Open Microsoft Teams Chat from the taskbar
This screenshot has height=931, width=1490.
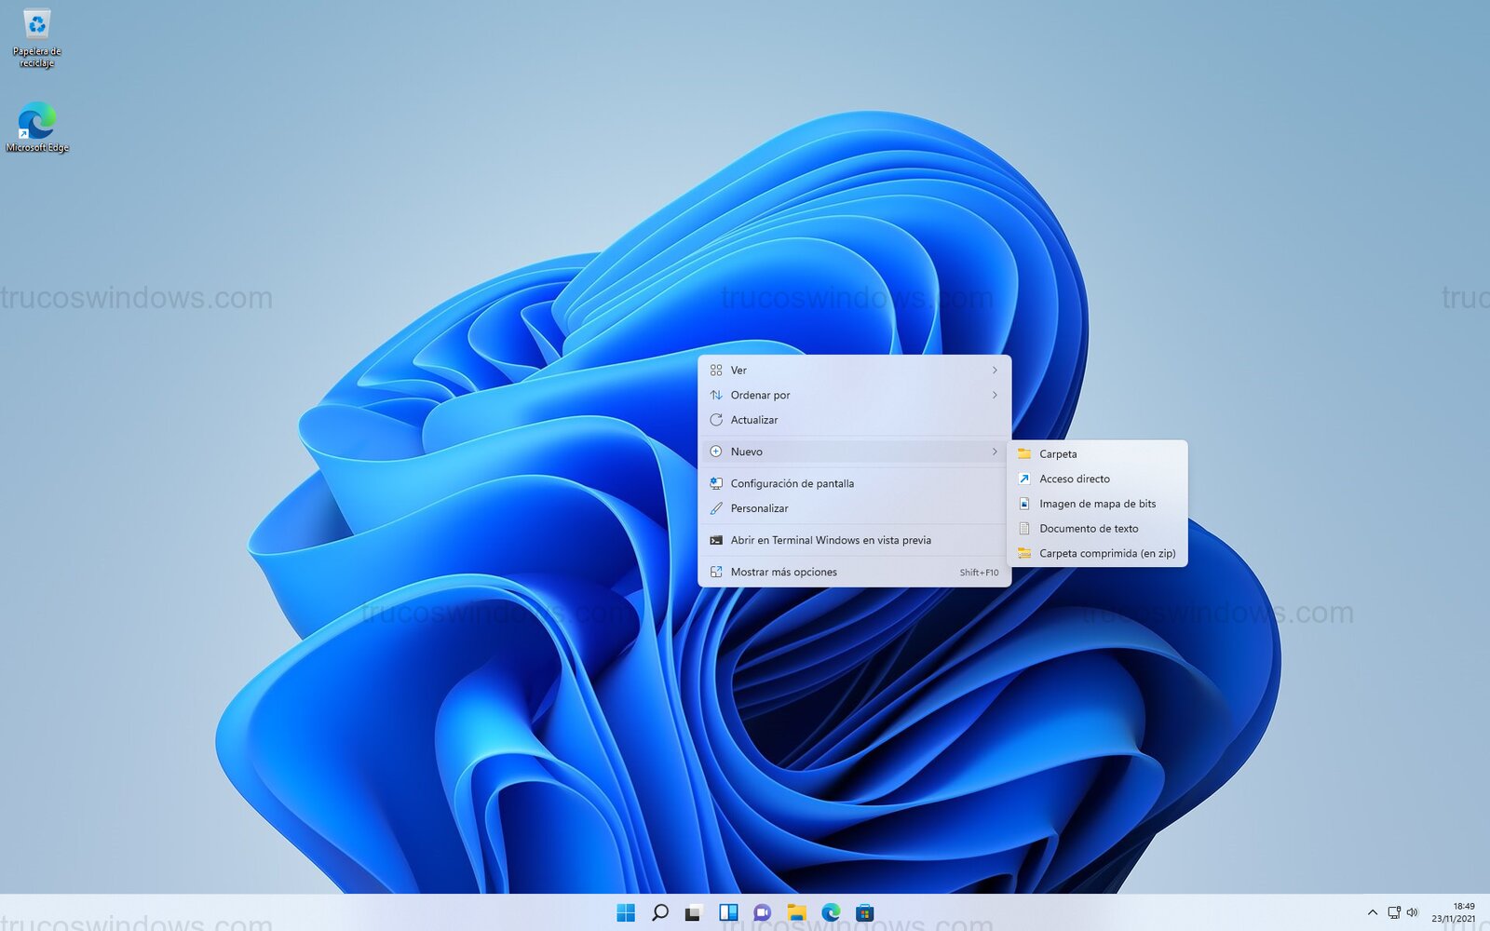click(x=764, y=912)
